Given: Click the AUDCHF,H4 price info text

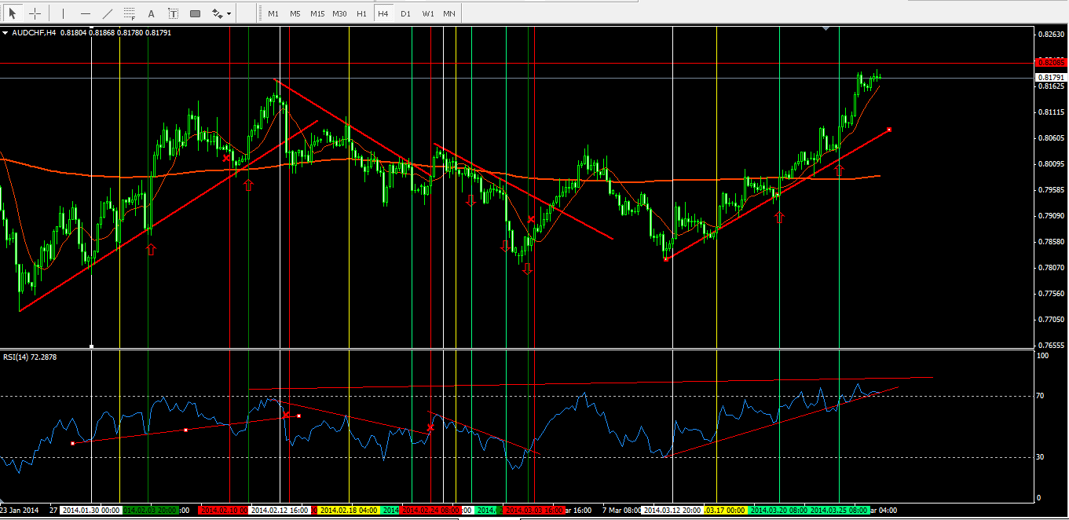Looking at the screenshot, I should 92,32.
